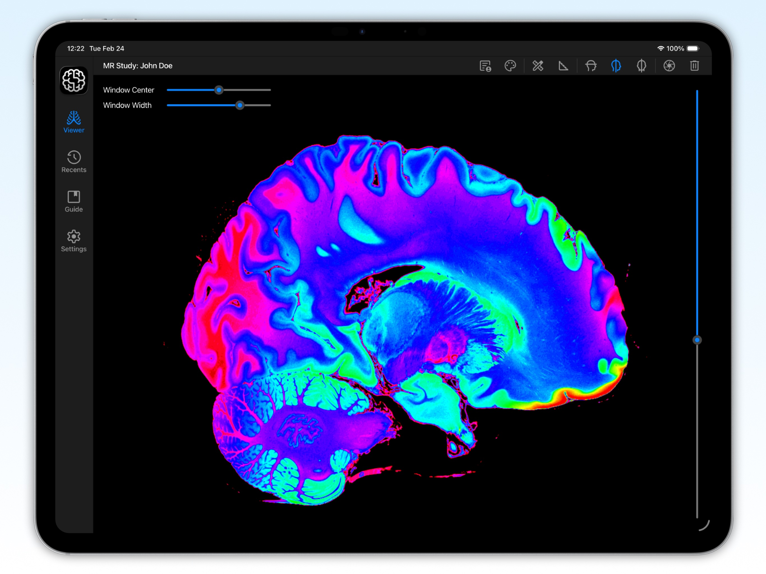The height and width of the screenshot is (574, 766).
Task: Take a snapshot with the aperture icon
Action: tap(669, 66)
